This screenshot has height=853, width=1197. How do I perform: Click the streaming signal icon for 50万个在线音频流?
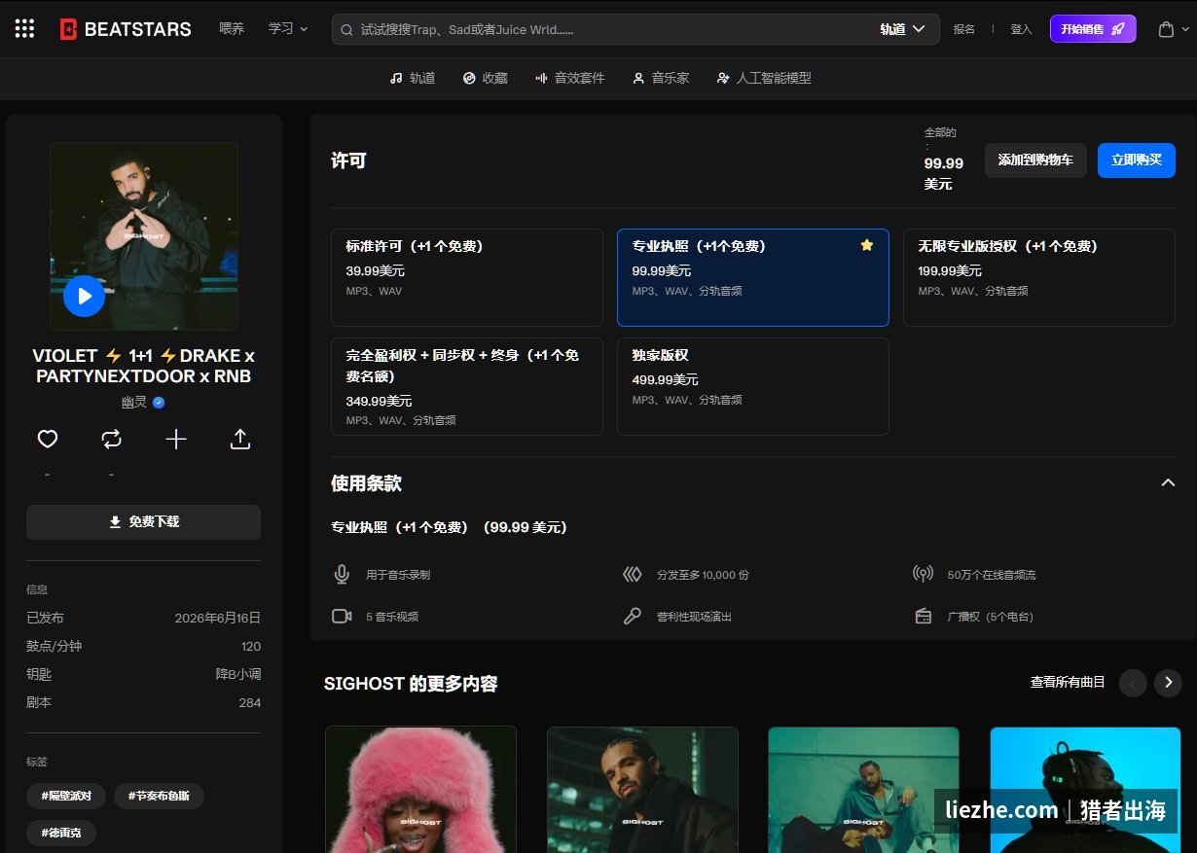[923, 575]
